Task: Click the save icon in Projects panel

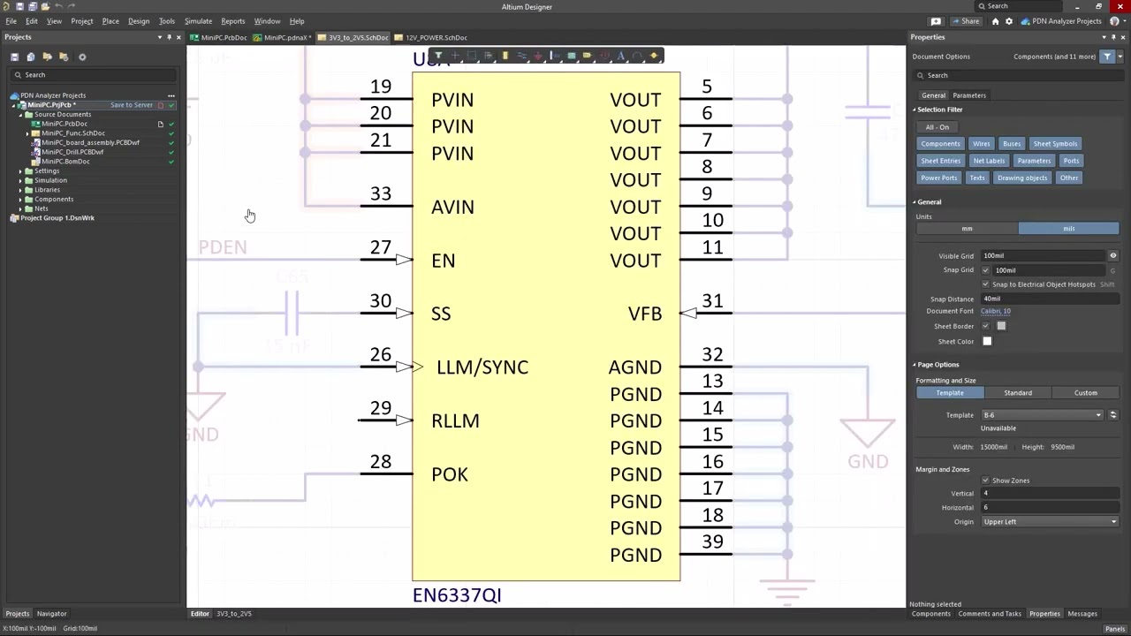Action: [14, 57]
